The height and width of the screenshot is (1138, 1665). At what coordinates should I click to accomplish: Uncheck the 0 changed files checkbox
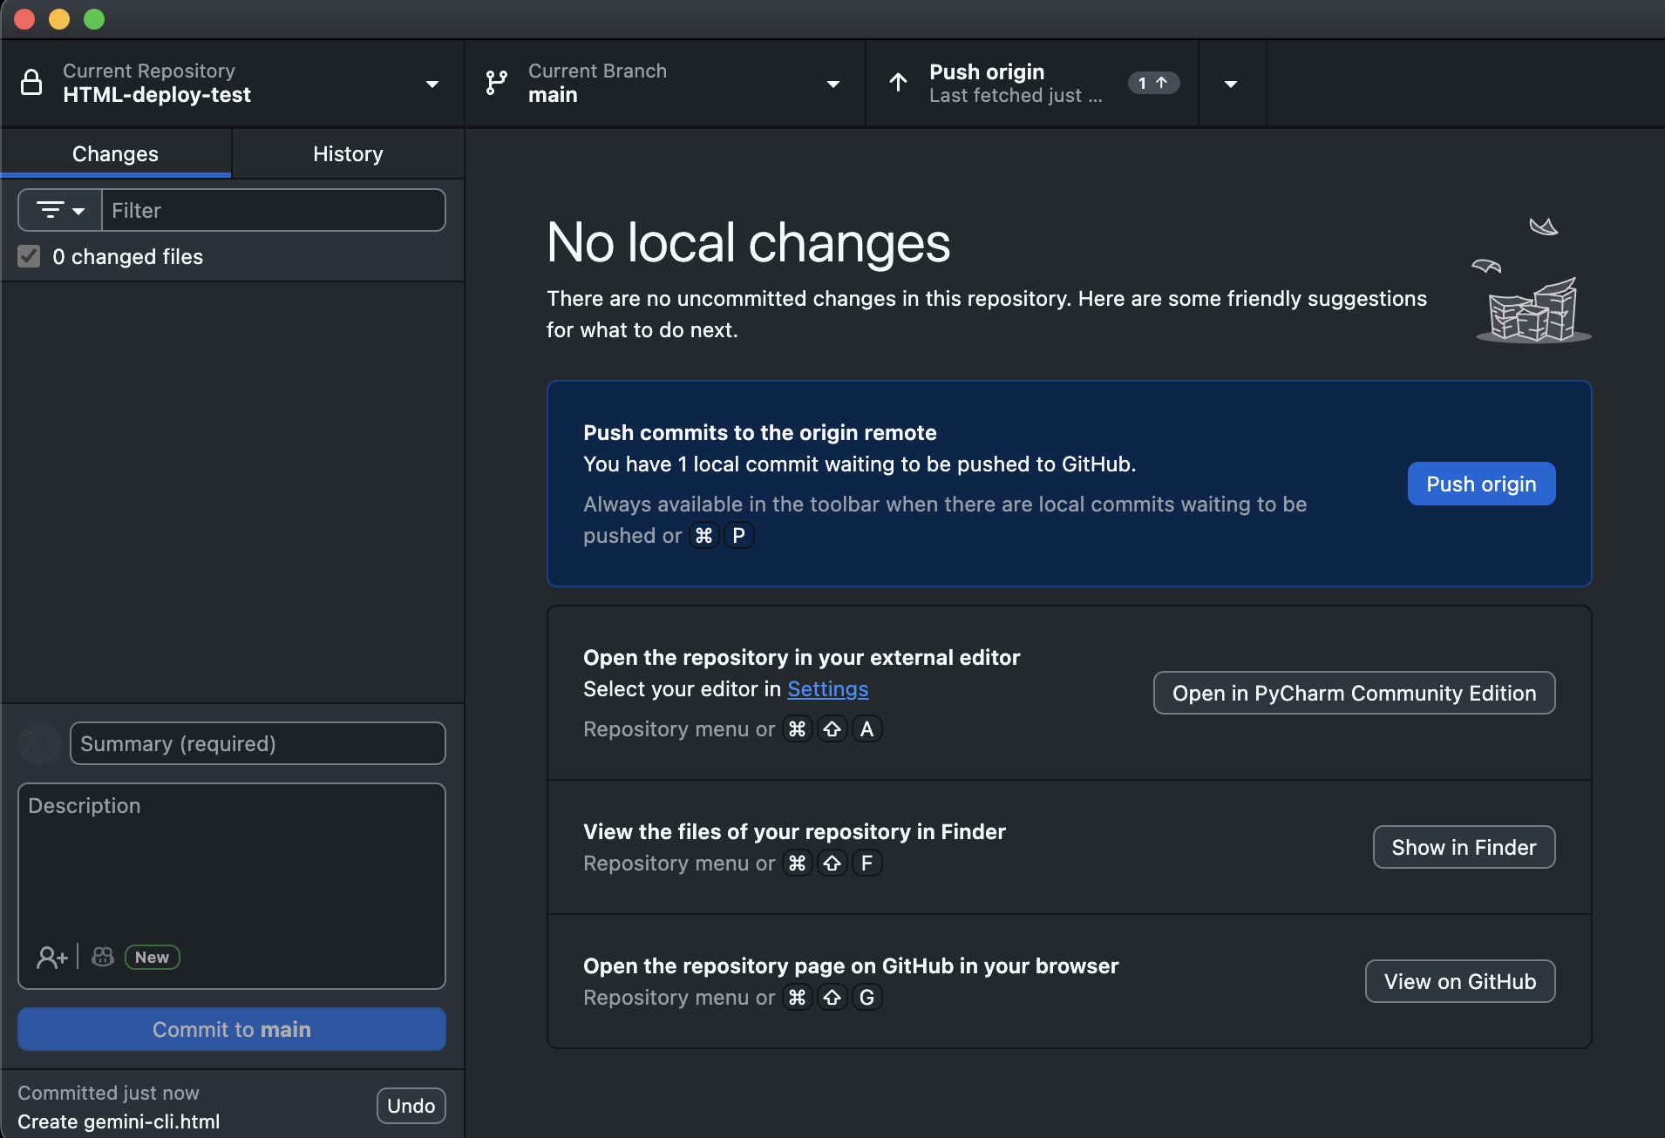click(29, 255)
